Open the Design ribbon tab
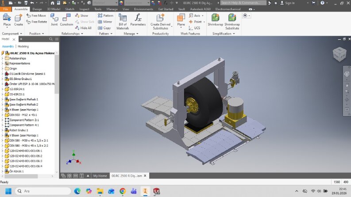Image resolution: width=351 pixels, height=197 pixels. pyautogui.click(x=37, y=9)
